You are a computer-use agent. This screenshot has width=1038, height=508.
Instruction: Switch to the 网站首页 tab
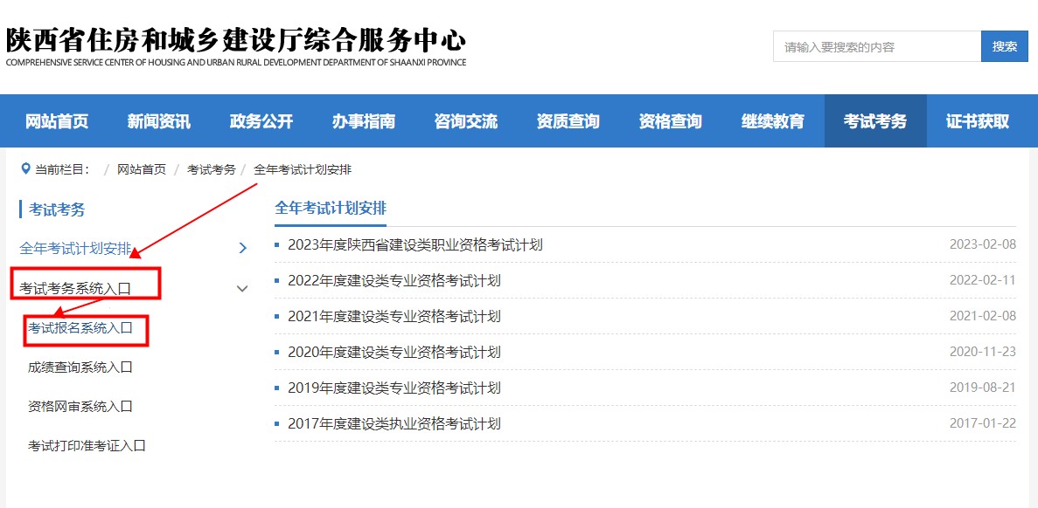point(56,120)
